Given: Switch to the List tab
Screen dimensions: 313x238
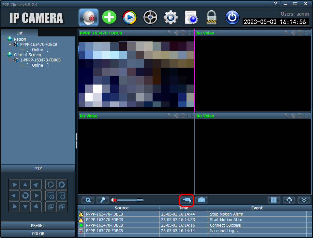Looking at the screenshot, I should coord(19,33).
